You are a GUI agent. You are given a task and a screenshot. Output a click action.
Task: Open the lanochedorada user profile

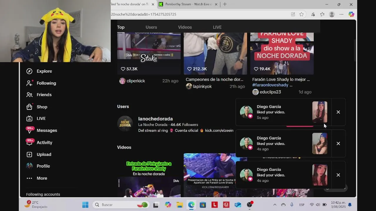pyautogui.click(x=155, y=119)
